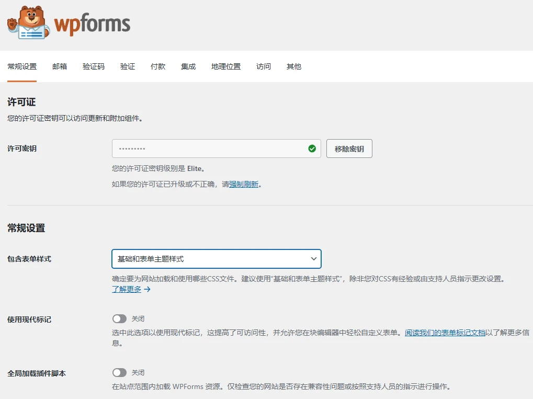Open the 包含表单样式 dropdown
Viewport: 533px width, 399px height.
(216, 258)
